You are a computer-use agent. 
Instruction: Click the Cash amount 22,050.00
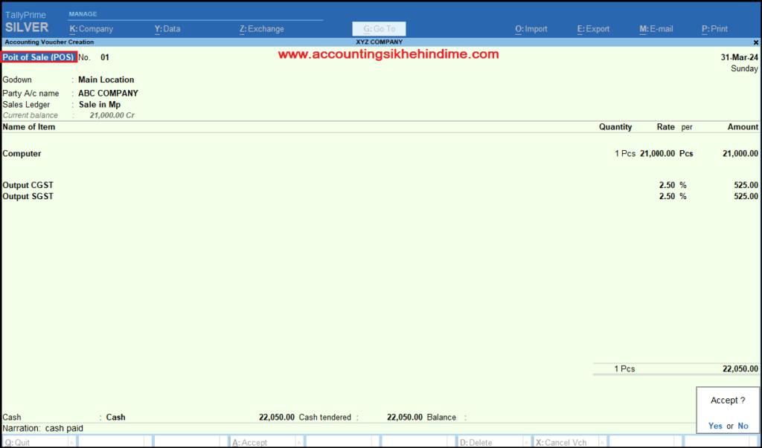[277, 417]
